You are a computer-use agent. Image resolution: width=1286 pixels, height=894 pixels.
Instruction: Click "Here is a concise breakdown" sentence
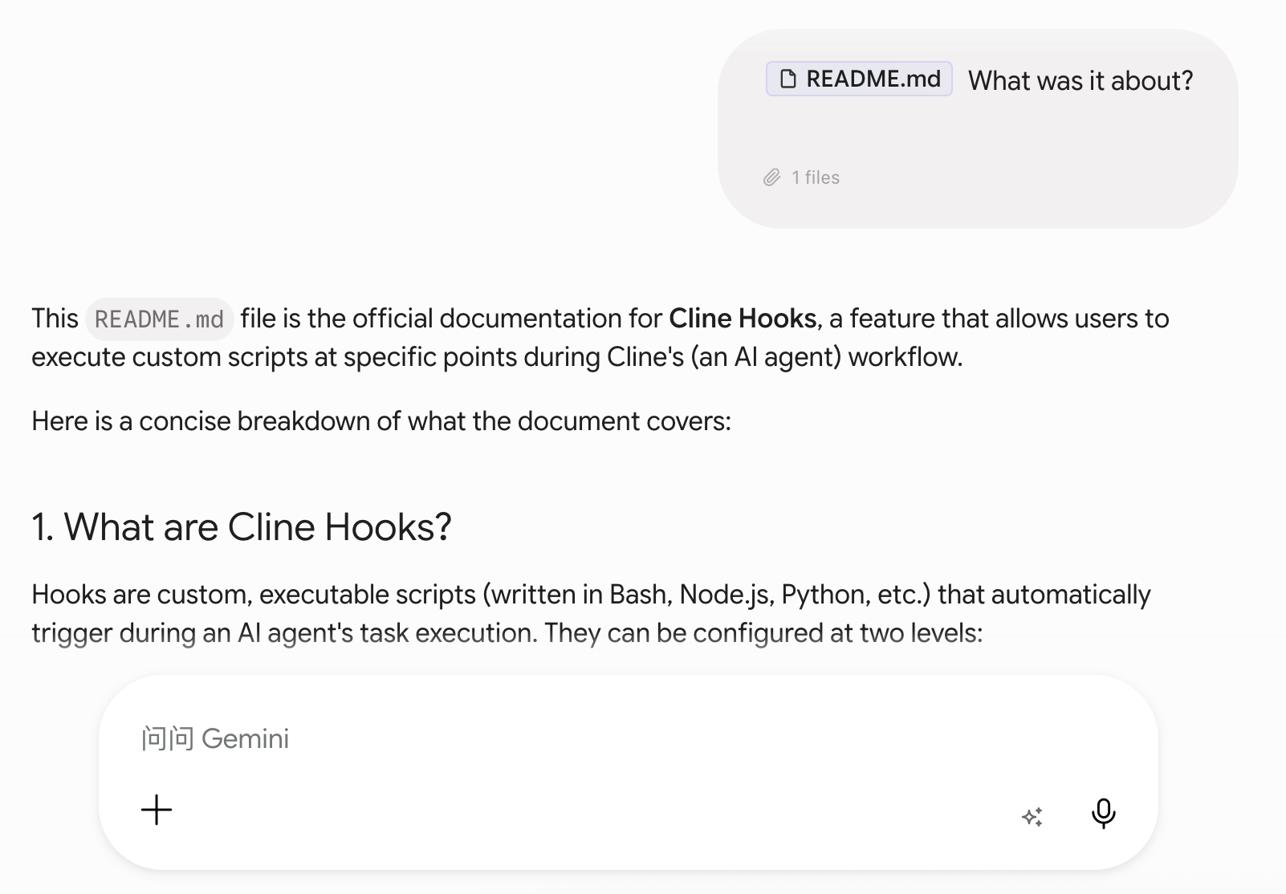pos(381,421)
